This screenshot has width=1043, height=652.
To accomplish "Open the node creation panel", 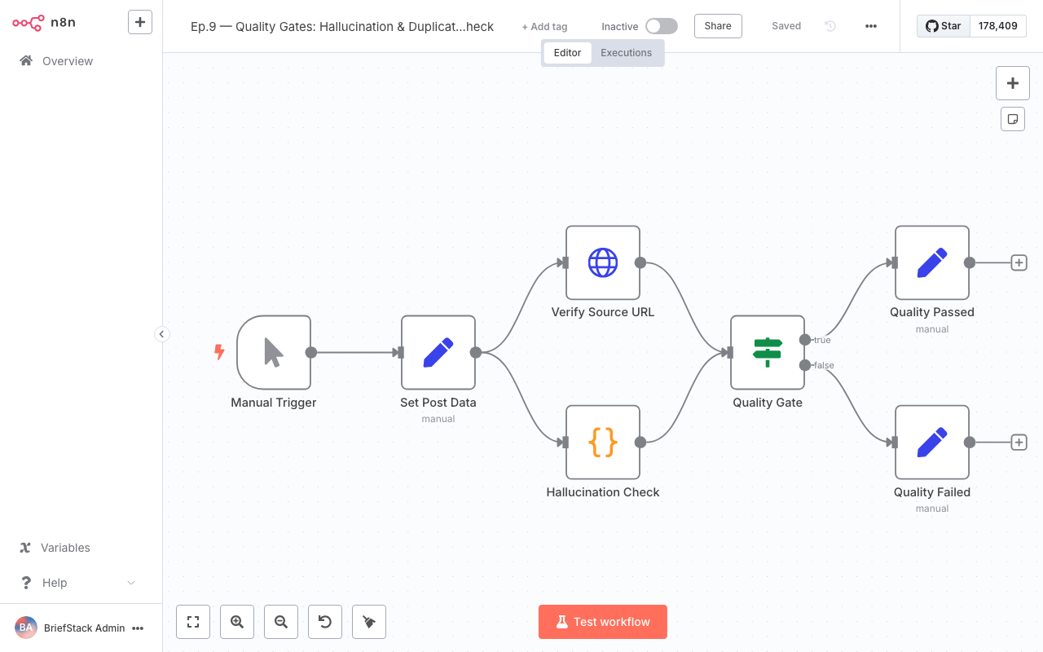I will [1012, 82].
